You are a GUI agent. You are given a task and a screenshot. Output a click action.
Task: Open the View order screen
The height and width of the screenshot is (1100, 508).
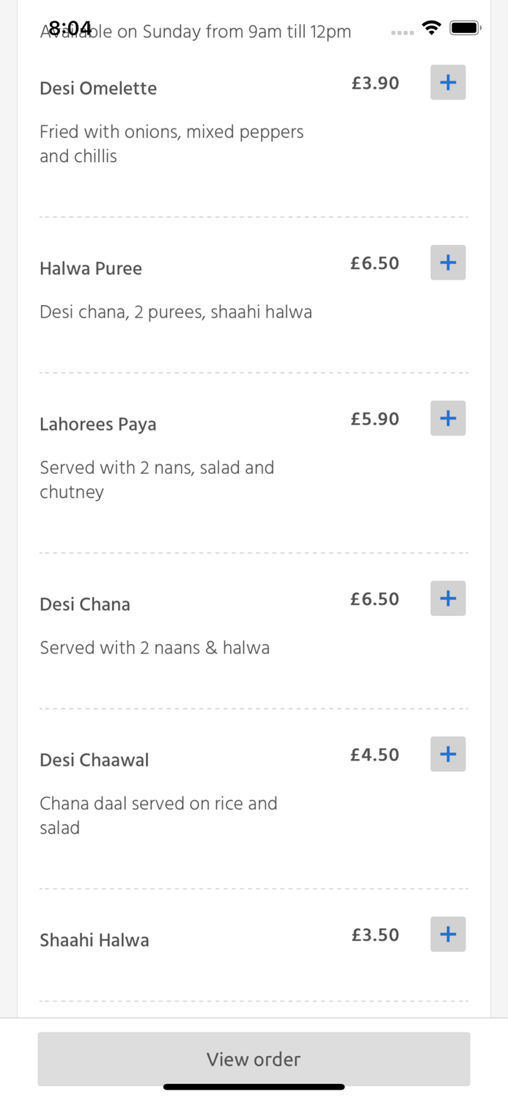(254, 1059)
